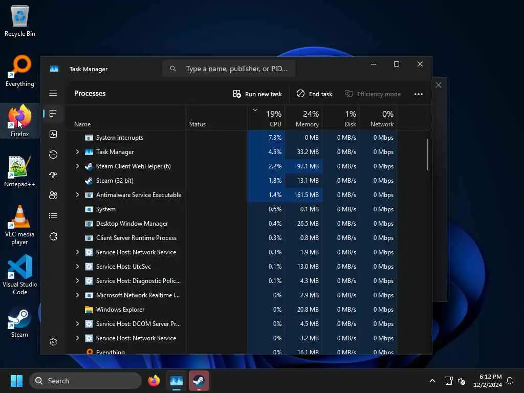Close the window behind Task Manager
This screenshot has height=393, width=524.
click(x=439, y=85)
